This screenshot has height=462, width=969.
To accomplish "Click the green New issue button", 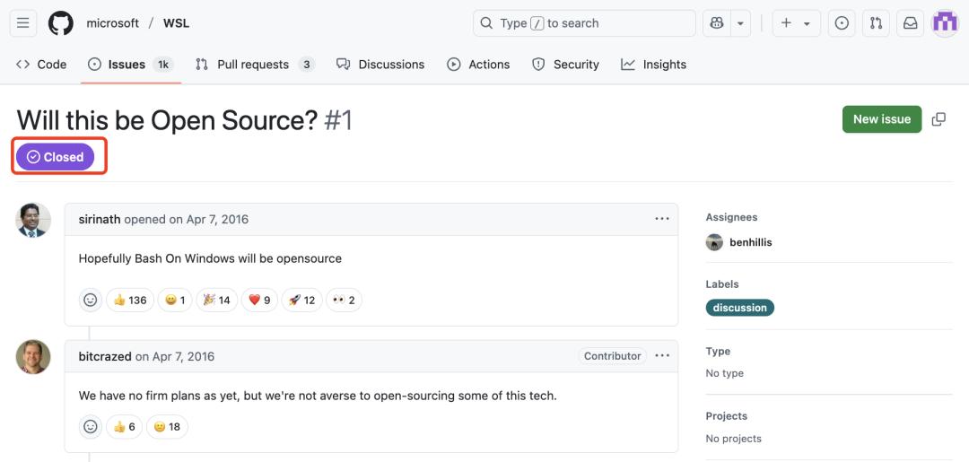I will tap(882, 119).
